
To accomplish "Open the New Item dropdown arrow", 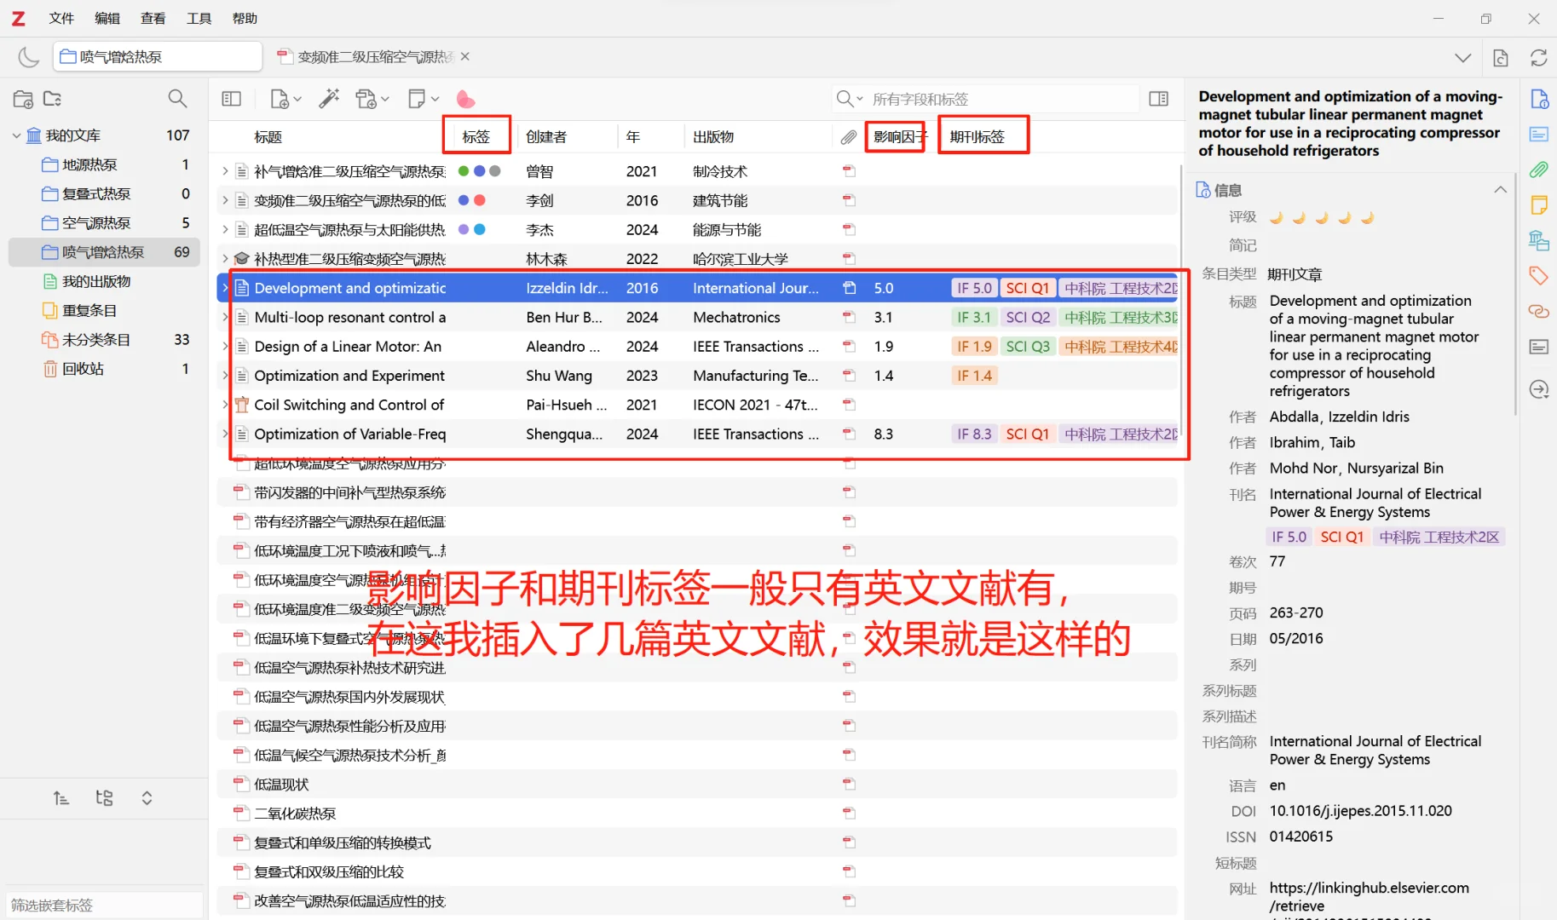I will point(296,99).
